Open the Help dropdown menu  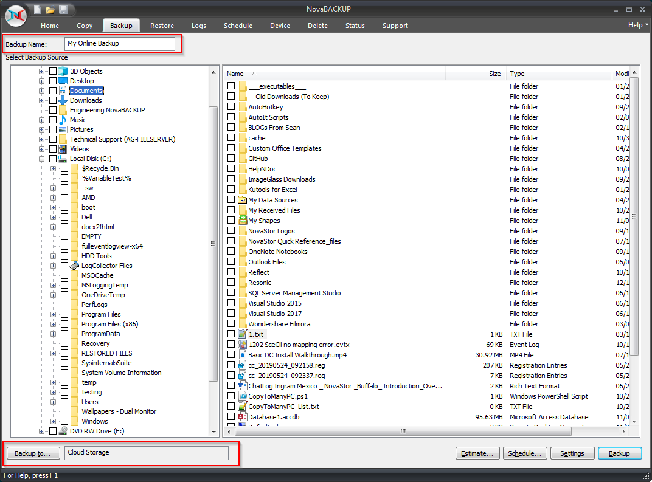(x=638, y=25)
